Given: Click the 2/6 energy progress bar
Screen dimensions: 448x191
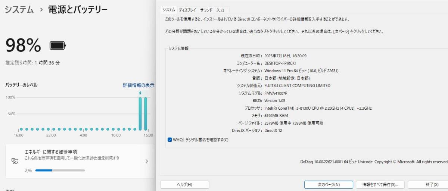Looking at the screenshot, I should coord(60,170).
